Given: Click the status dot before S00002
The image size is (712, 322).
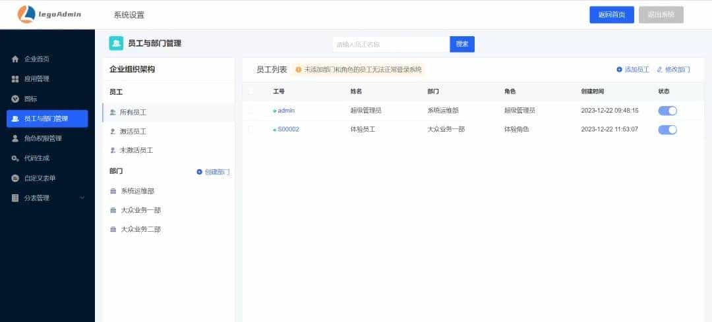Looking at the screenshot, I should click(274, 130).
